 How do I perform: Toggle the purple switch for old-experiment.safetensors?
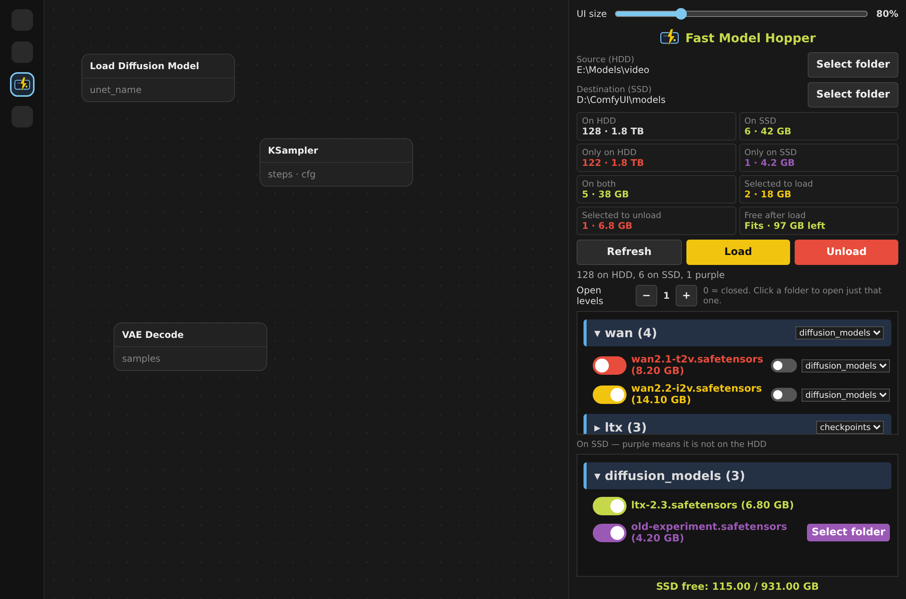610,533
